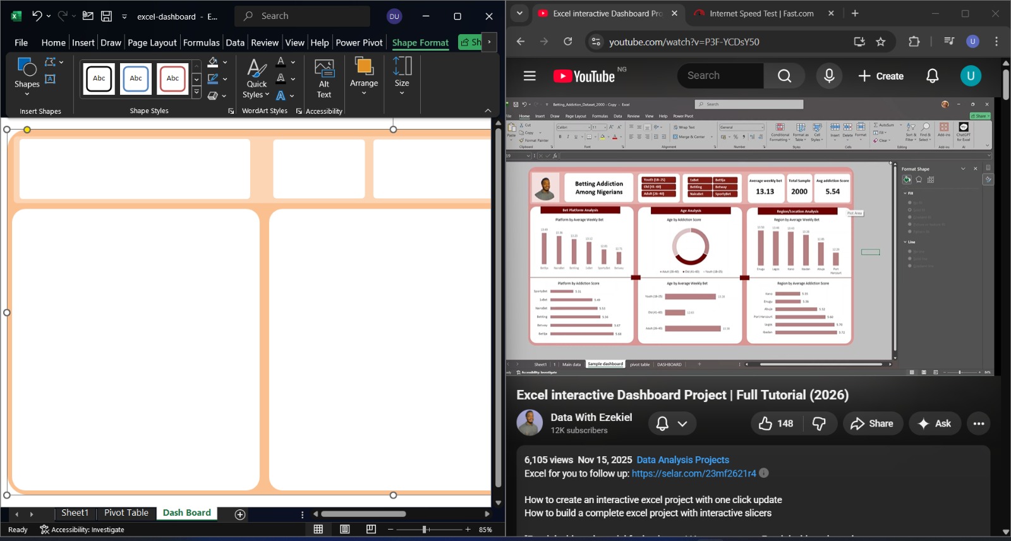Open the selar.com link in description
The width and height of the screenshot is (1011, 541).
click(693, 473)
